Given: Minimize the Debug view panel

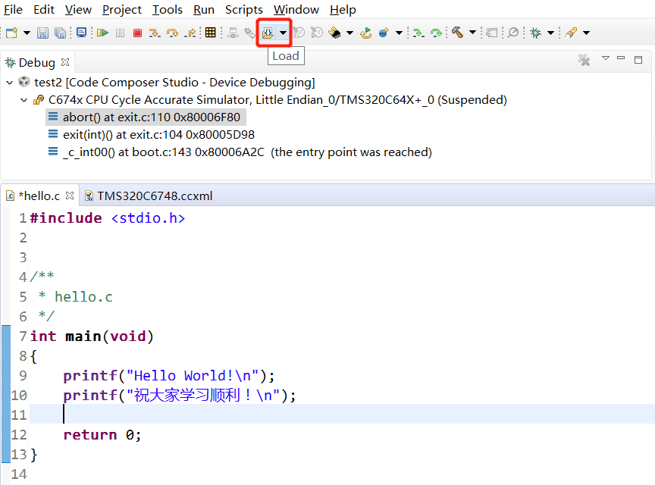Looking at the screenshot, I should pos(621,58).
